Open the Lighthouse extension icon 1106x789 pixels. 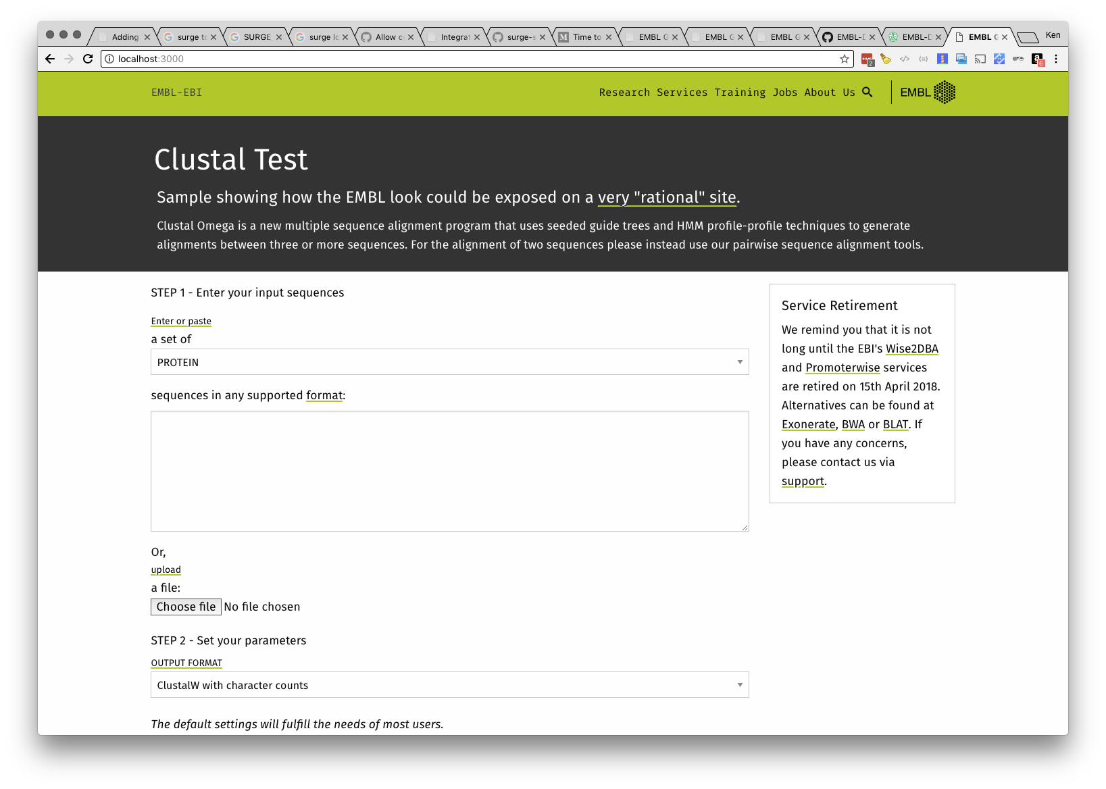942,59
